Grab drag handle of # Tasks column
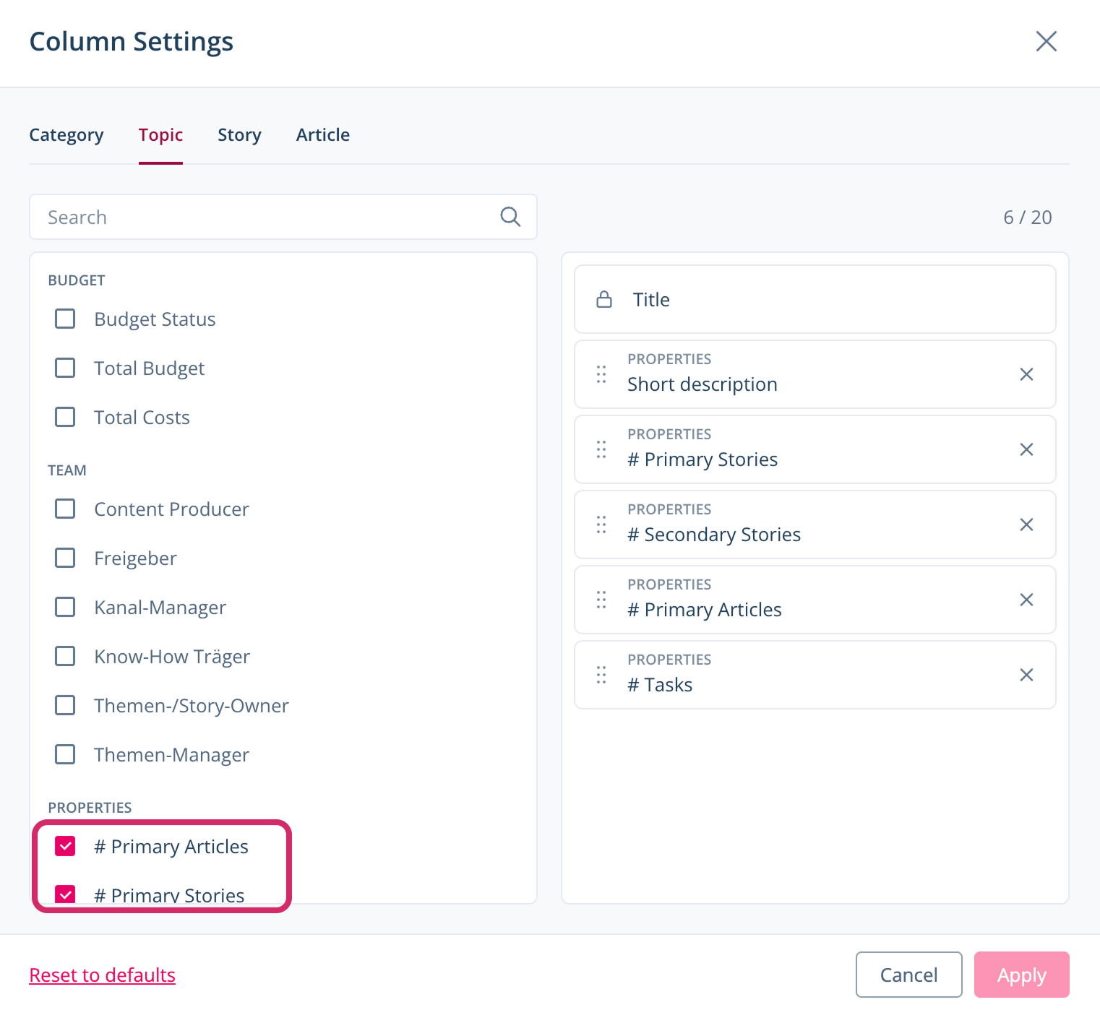The height and width of the screenshot is (1010, 1100). pyautogui.click(x=601, y=675)
